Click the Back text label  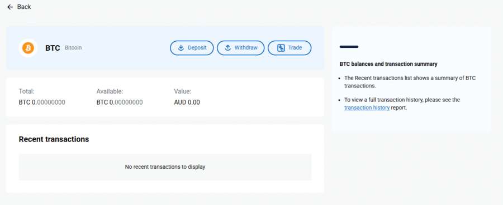coord(24,7)
